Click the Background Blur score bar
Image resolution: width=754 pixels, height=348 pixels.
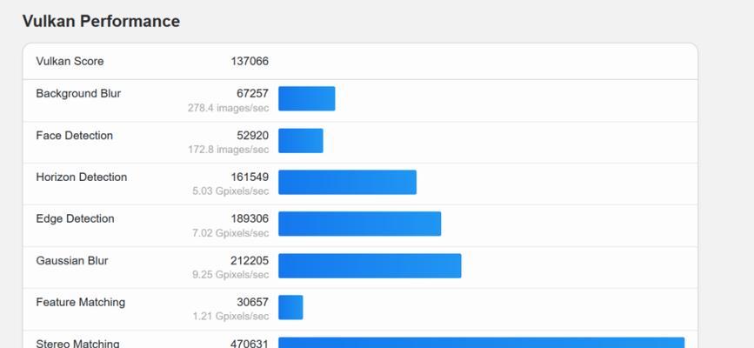click(307, 98)
